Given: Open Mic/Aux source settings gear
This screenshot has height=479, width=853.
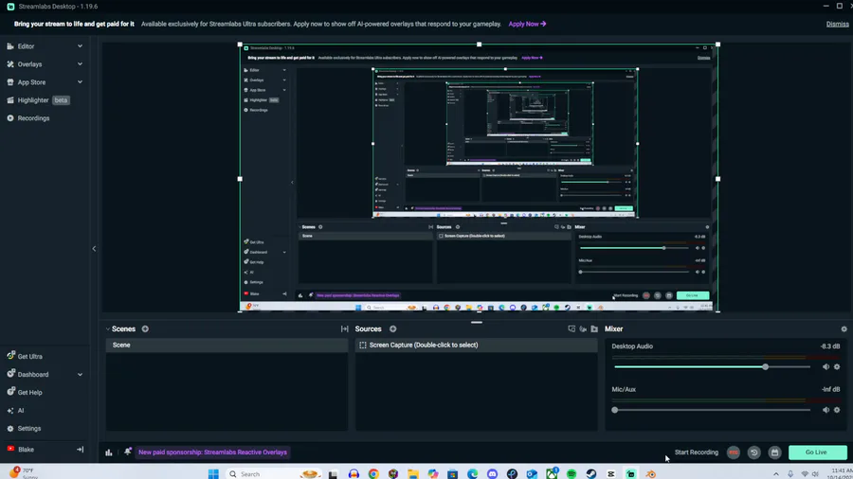Looking at the screenshot, I should (x=837, y=410).
